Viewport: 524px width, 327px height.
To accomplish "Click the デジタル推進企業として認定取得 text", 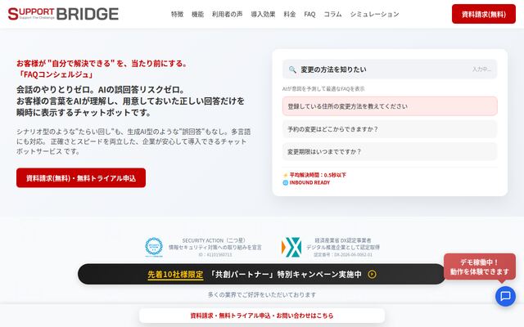I will pyautogui.click(x=343, y=248).
